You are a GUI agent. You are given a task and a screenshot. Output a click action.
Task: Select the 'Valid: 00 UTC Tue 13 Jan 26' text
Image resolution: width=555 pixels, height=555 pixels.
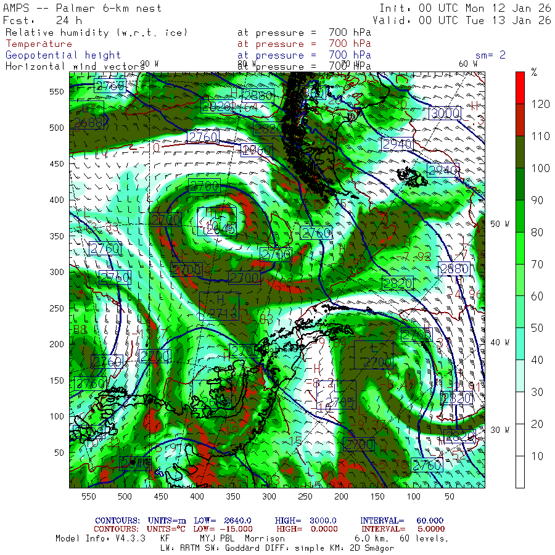(x=465, y=20)
